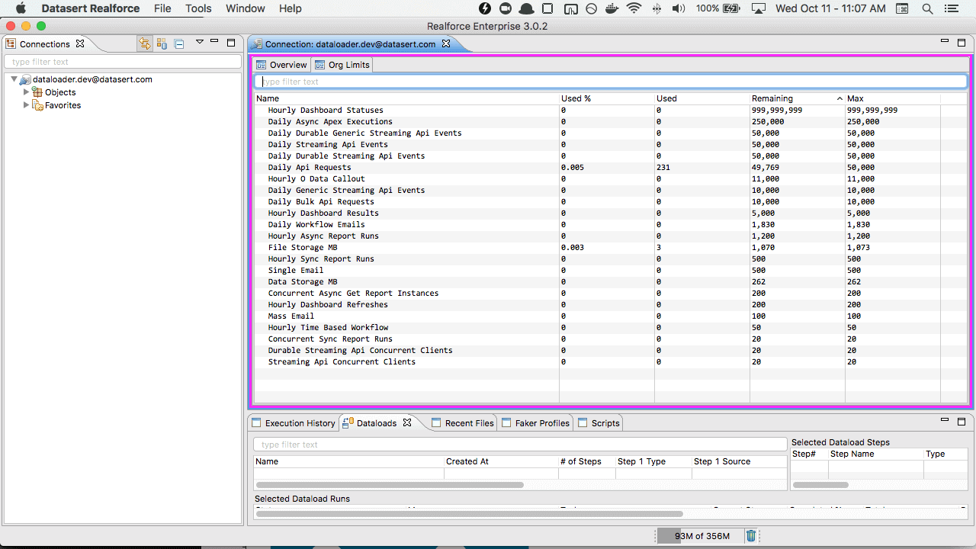Screen dimensions: 976x549
Task: Click the Wi-Fi status icon
Action: 634,8
